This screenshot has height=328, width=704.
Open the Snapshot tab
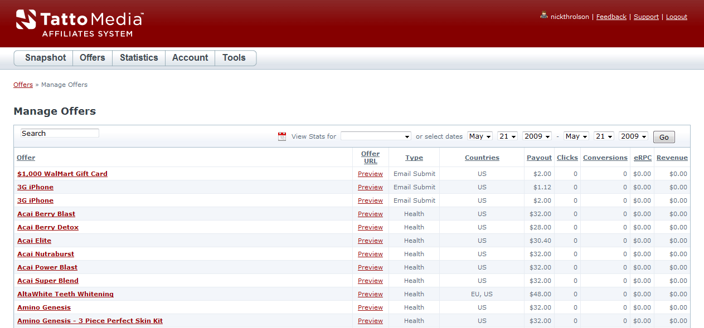(46, 58)
